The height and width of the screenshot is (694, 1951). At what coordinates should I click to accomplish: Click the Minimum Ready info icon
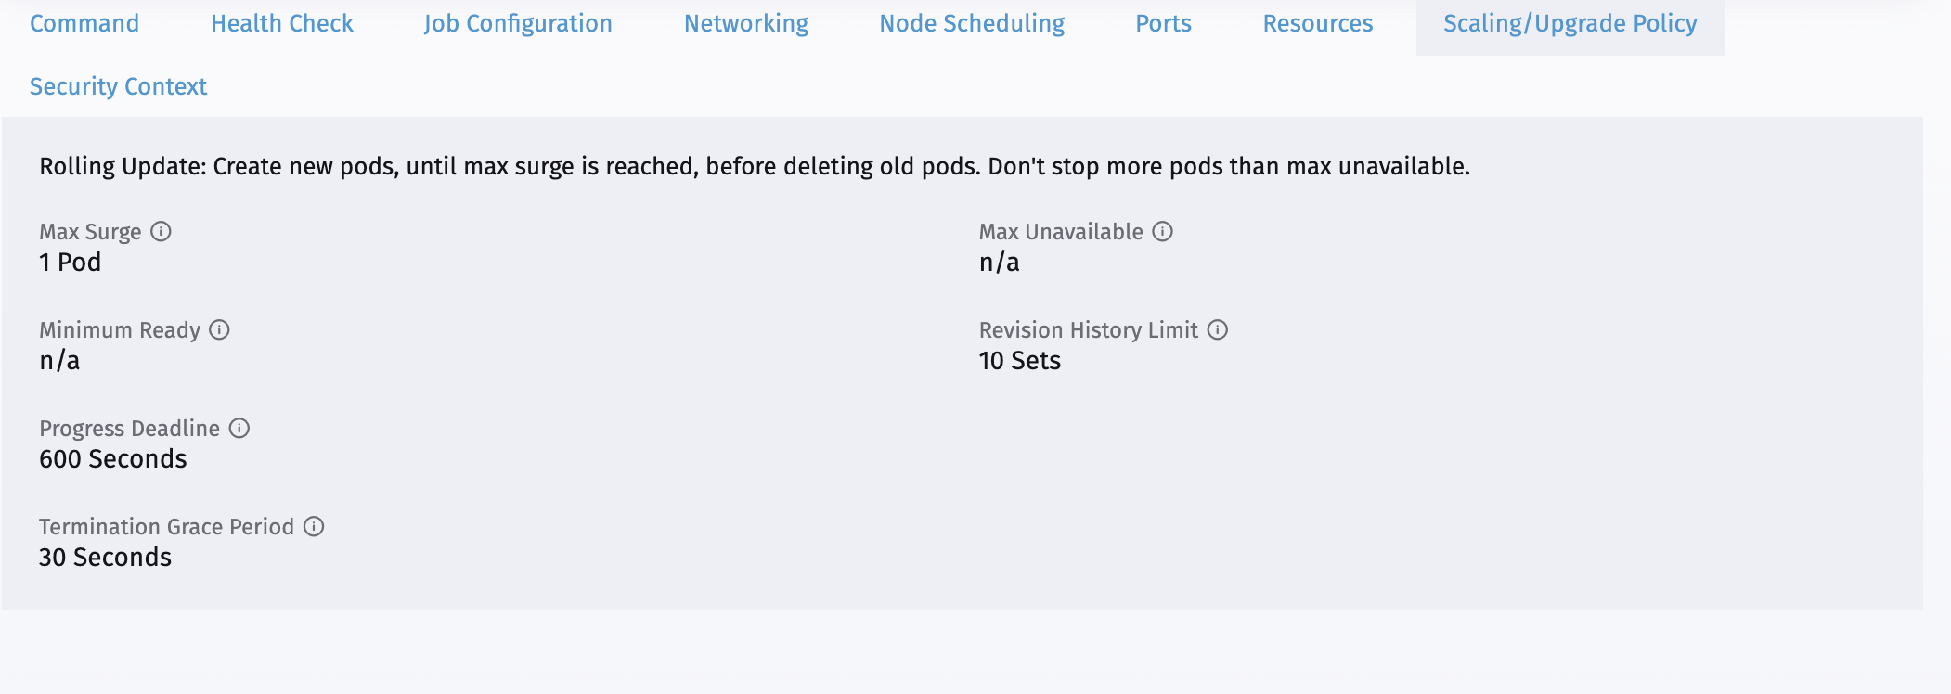(x=219, y=330)
